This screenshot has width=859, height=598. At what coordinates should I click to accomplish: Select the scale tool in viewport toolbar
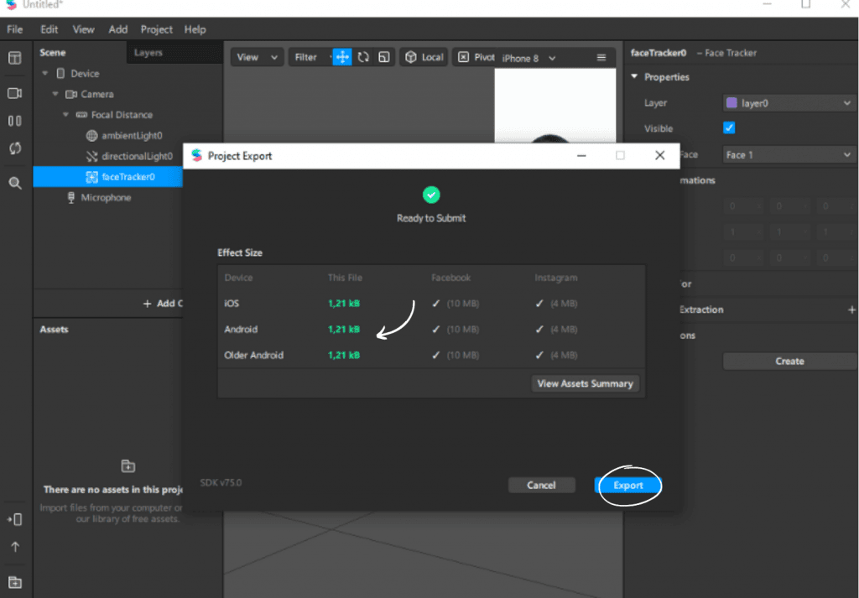pos(384,57)
